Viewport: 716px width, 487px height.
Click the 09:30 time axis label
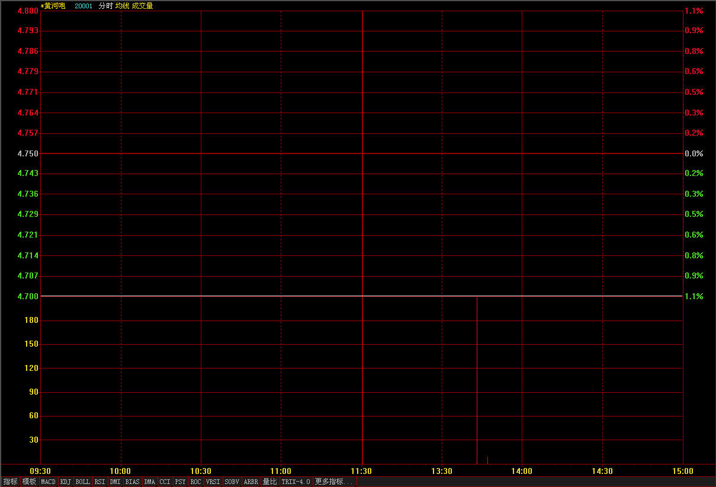tap(40, 471)
